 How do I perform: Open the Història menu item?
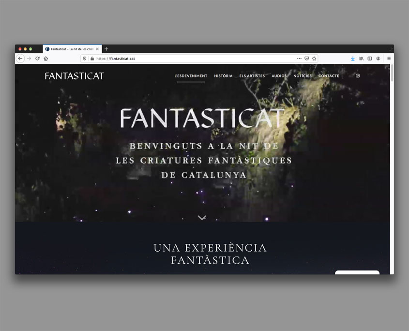[x=223, y=76]
